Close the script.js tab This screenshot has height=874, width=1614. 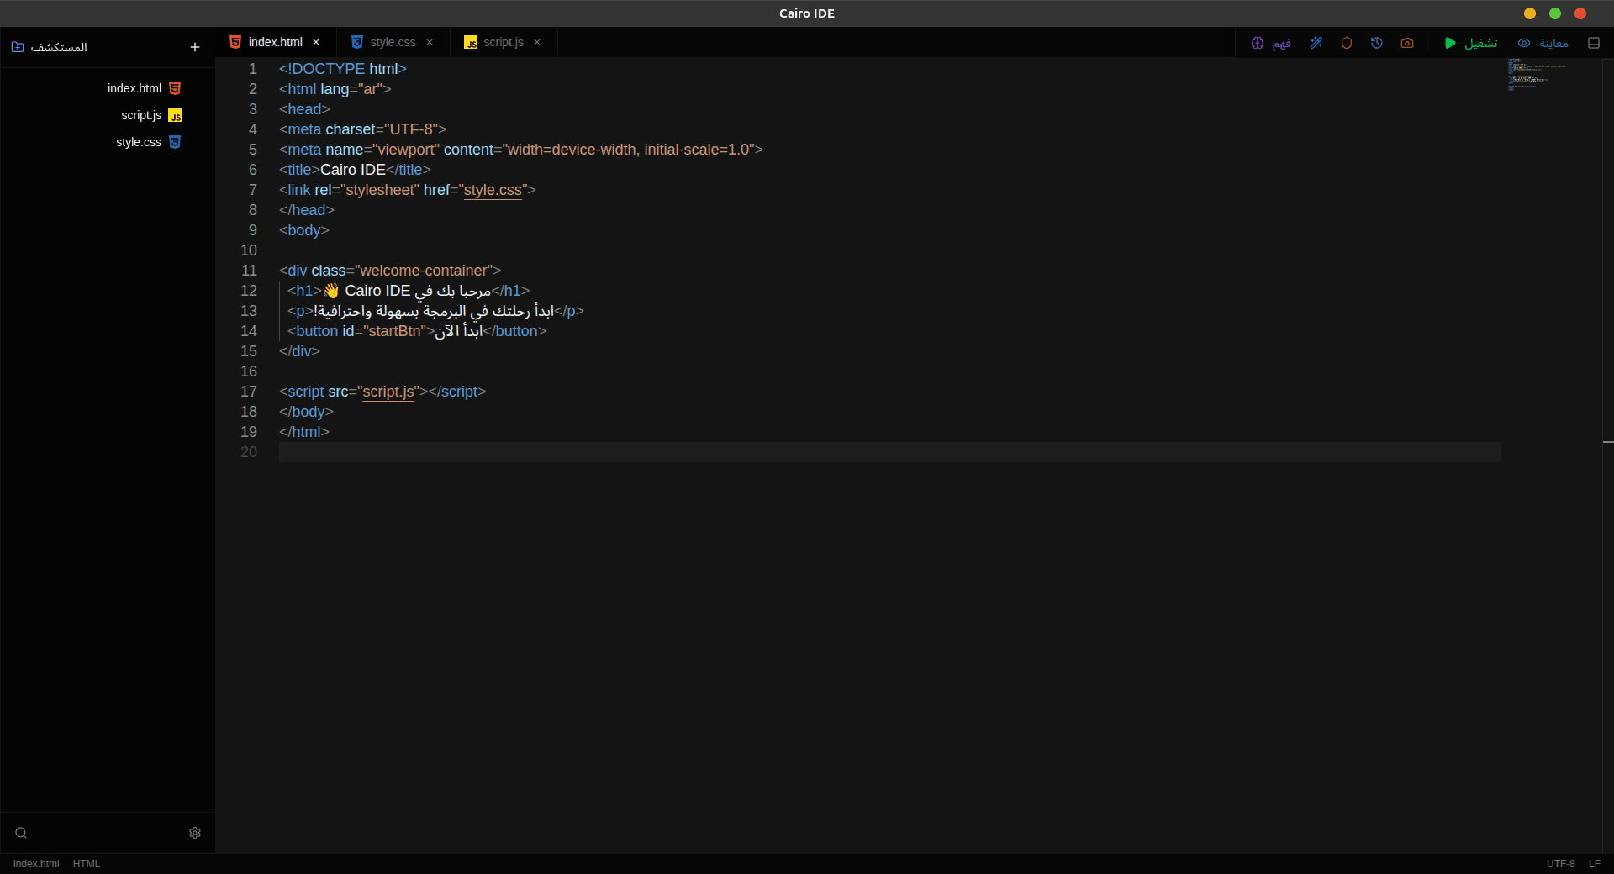click(x=537, y=42)
